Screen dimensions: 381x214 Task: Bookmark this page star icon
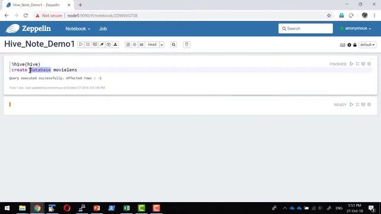point(329,15)
